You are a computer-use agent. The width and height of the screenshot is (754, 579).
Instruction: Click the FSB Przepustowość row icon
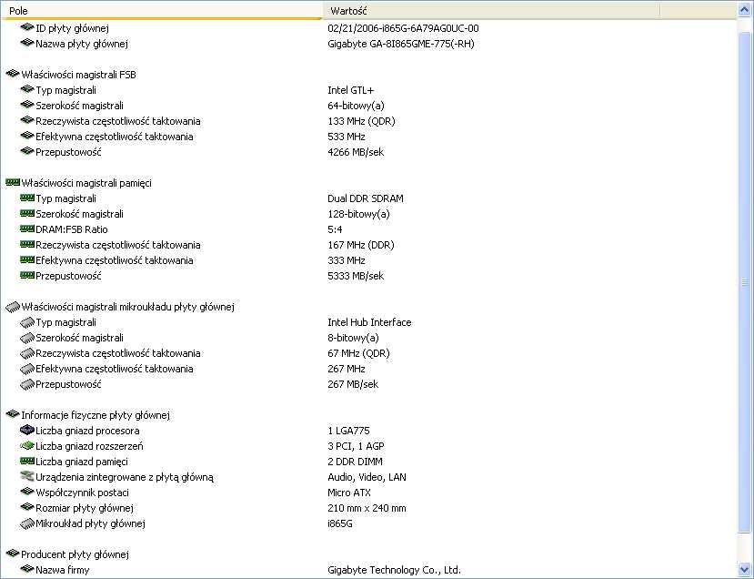pos(27,152)
